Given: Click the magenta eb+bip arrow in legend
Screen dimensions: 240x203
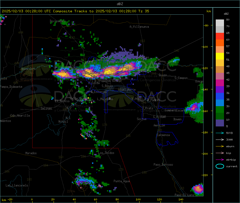Looking at the screenshot, I should pyautogui.click(x=220, y=160).
